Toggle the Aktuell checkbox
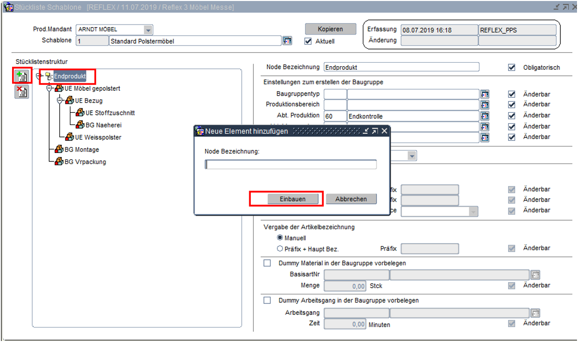This screenshot has width=579, height=343. coord(309,41)
